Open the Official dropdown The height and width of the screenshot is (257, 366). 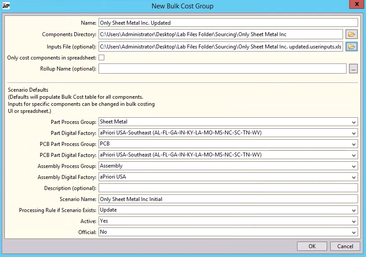pyautogui.click(x=354, y=232)
